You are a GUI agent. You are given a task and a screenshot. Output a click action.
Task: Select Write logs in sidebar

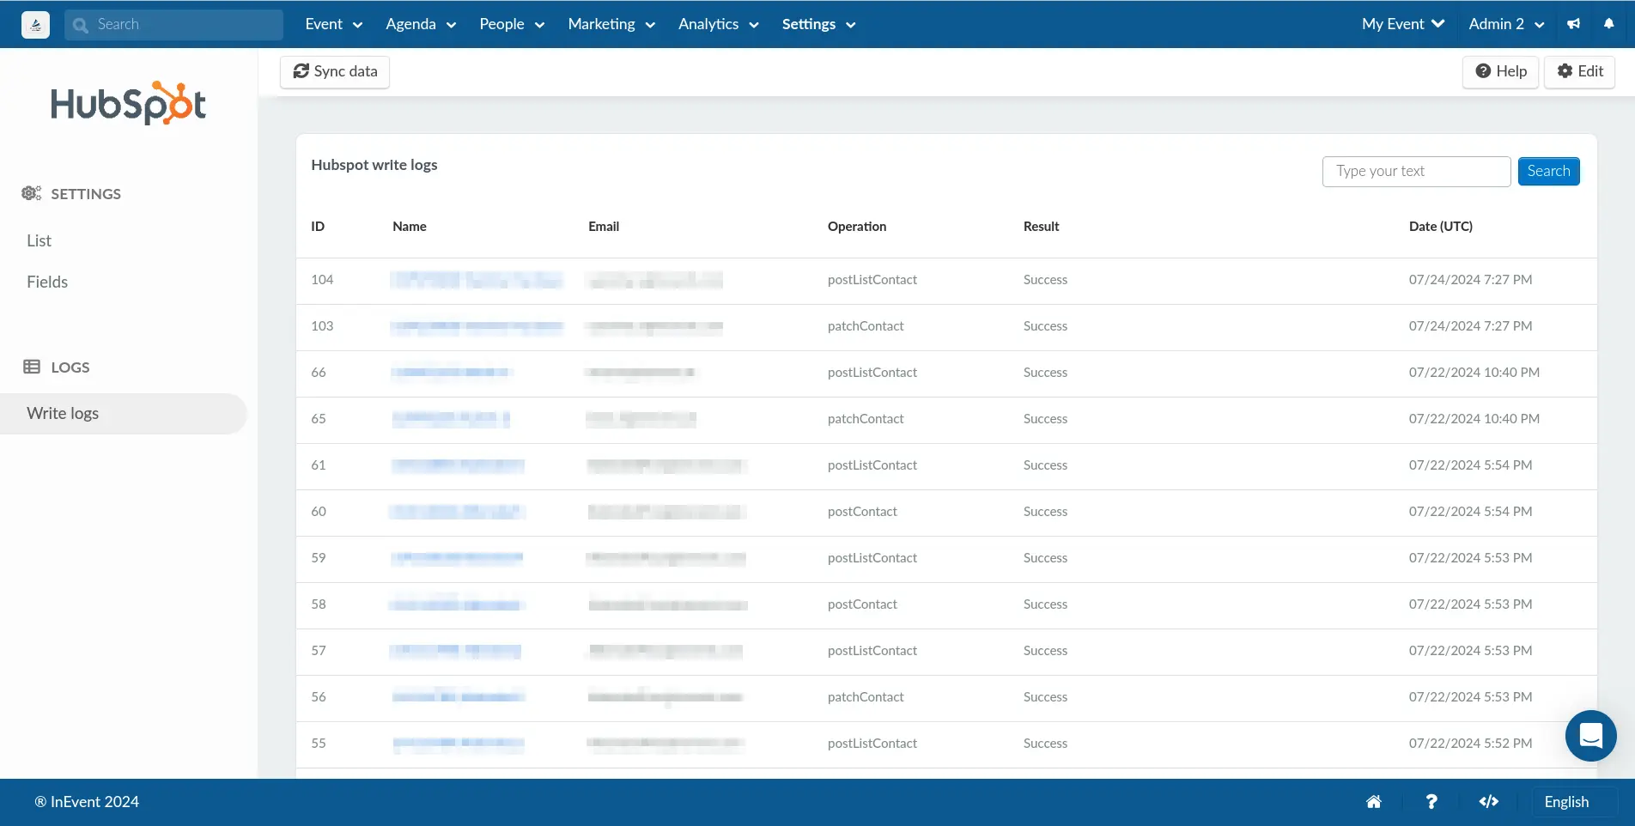pos(124,414)
